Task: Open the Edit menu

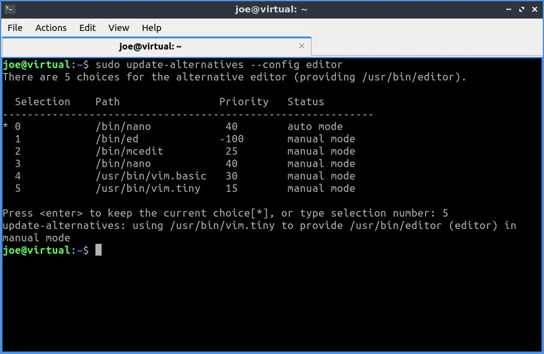Action: [87, 28]
